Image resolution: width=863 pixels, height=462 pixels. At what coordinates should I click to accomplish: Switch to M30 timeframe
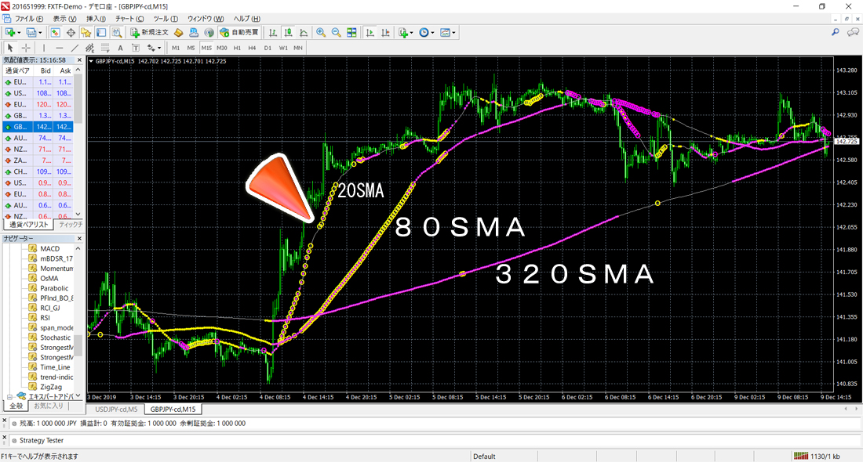(222, 48)
